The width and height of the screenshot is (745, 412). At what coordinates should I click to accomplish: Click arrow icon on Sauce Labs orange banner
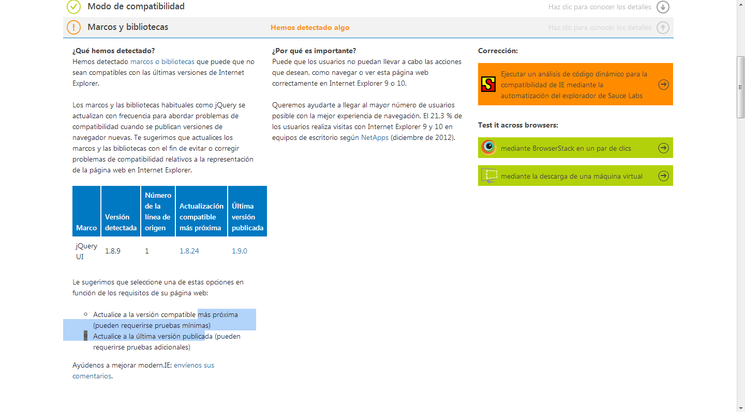[664, 84]
